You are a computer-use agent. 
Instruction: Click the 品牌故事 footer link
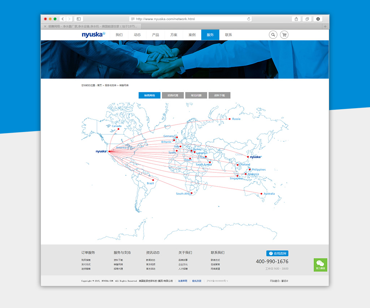click(183, 260)
